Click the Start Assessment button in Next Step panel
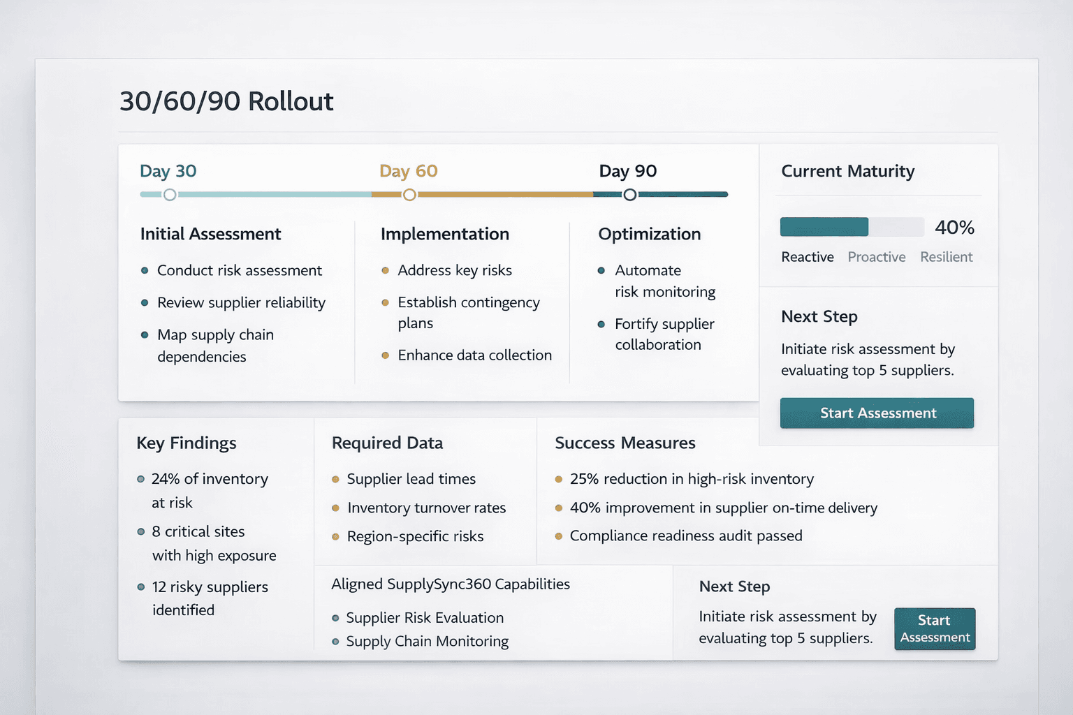The height and width of the screenshot is (715, 1073). point(877,413)
